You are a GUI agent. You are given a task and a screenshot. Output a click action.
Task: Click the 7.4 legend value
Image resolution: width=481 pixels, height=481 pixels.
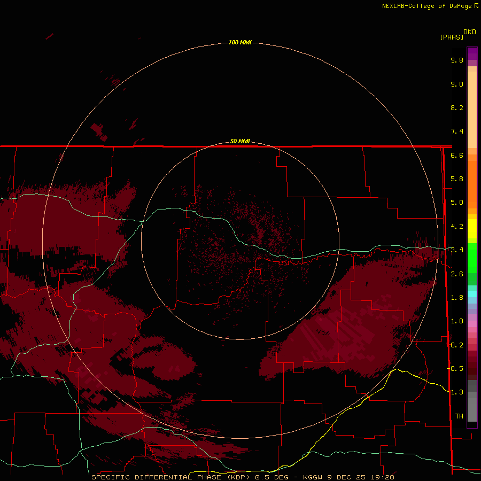(457, 131)
